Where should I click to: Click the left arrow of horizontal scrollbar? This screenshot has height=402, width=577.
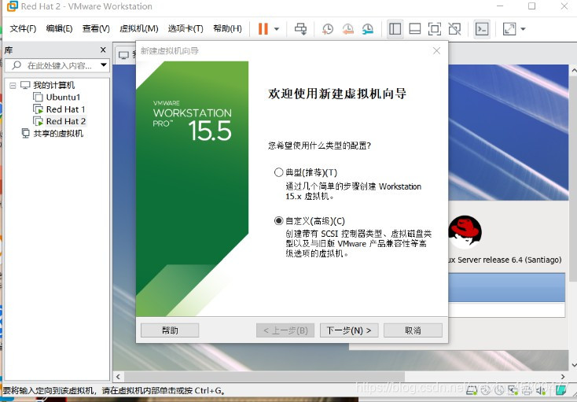(x=118, y=377)
